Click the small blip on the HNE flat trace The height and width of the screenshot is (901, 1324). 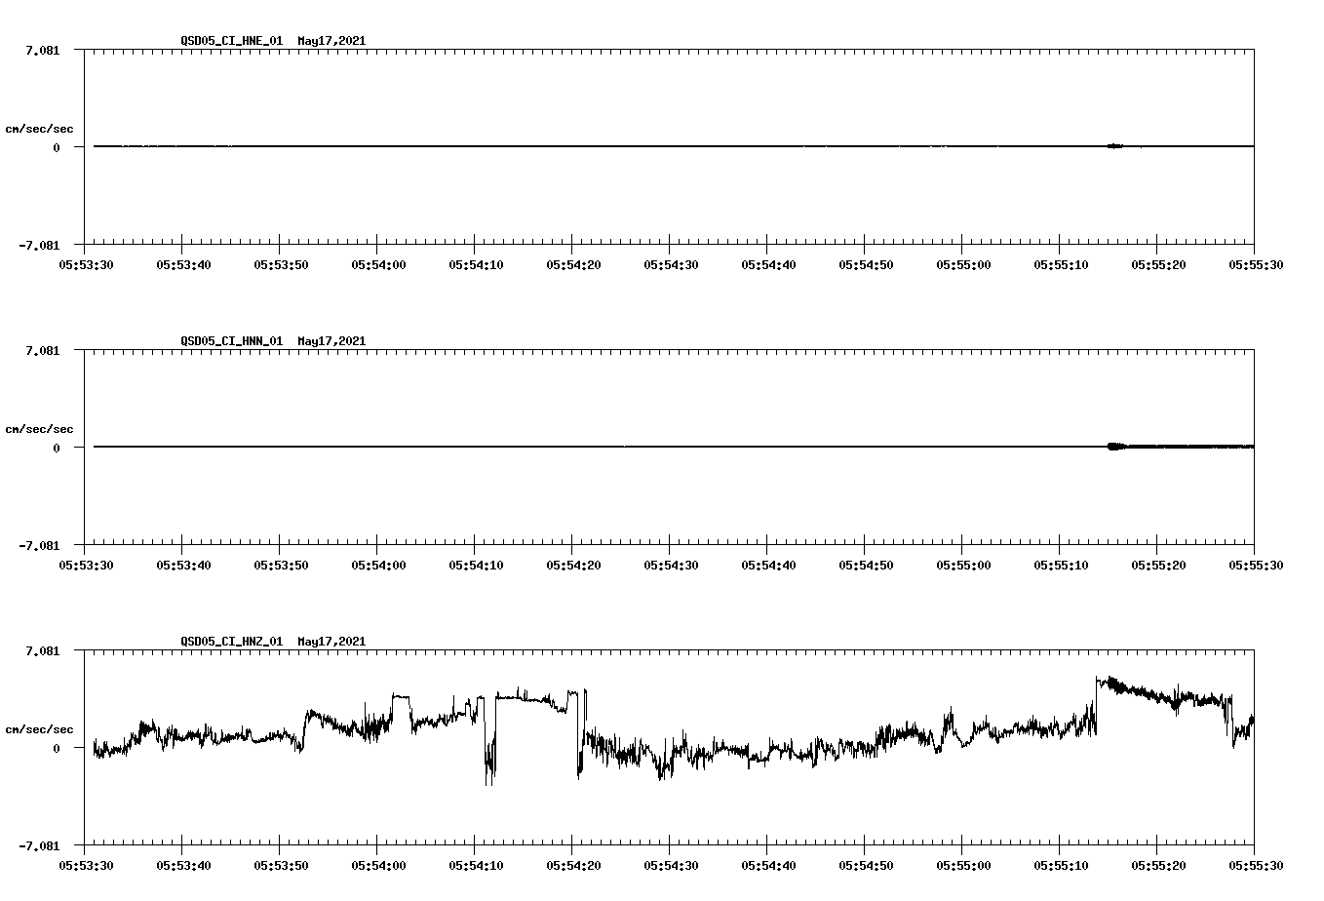(x=1114, y=146)
